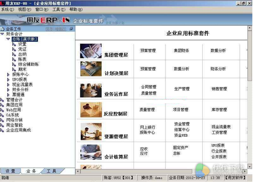The image size is (253, 182).
Task: Click the vertical scrollbar up arrow
Action: (250, 28)
